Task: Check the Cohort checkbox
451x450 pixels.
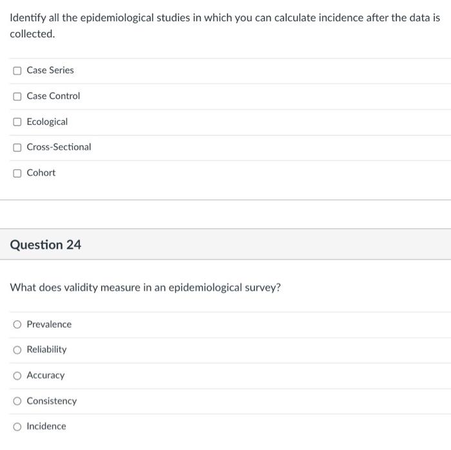Action: [17, 173]
